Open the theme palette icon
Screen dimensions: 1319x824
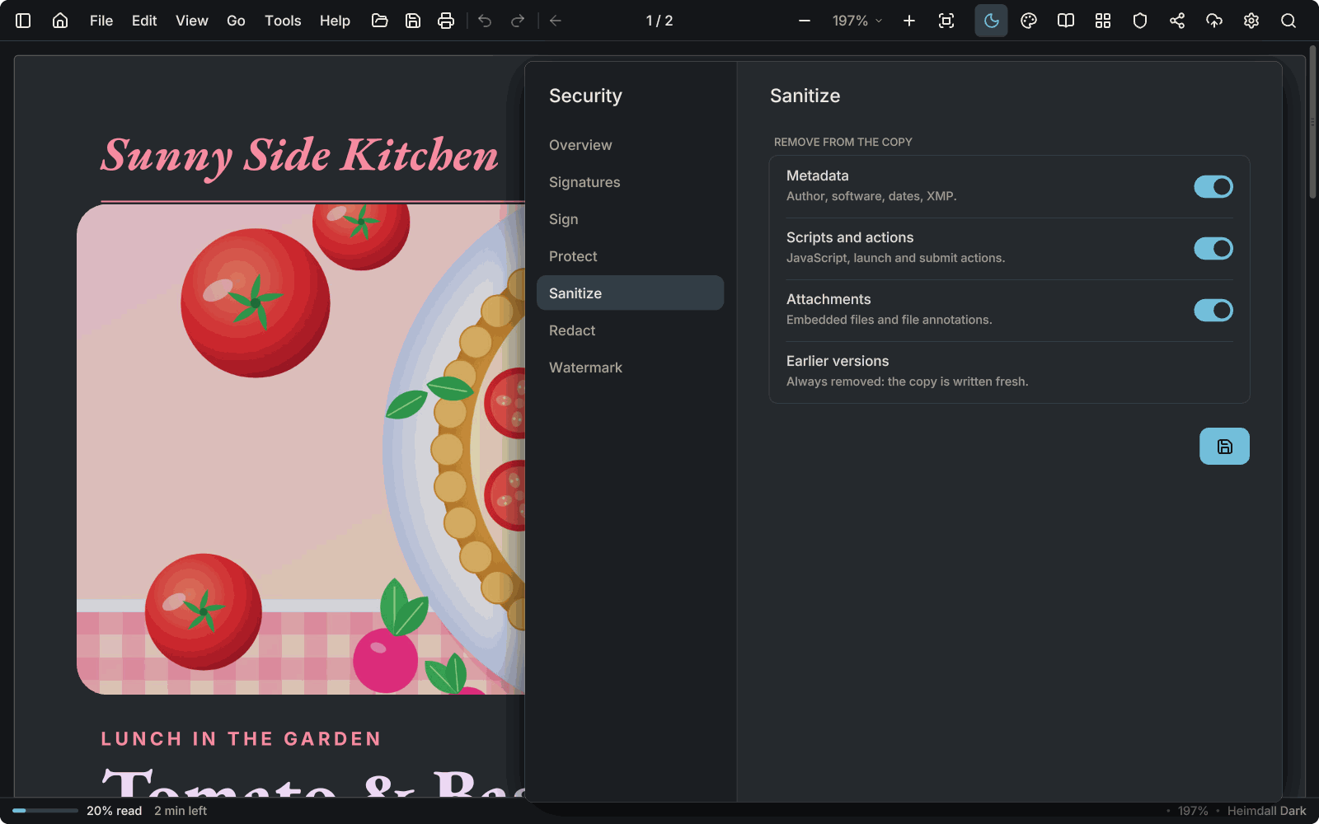tap(1029, 21)
